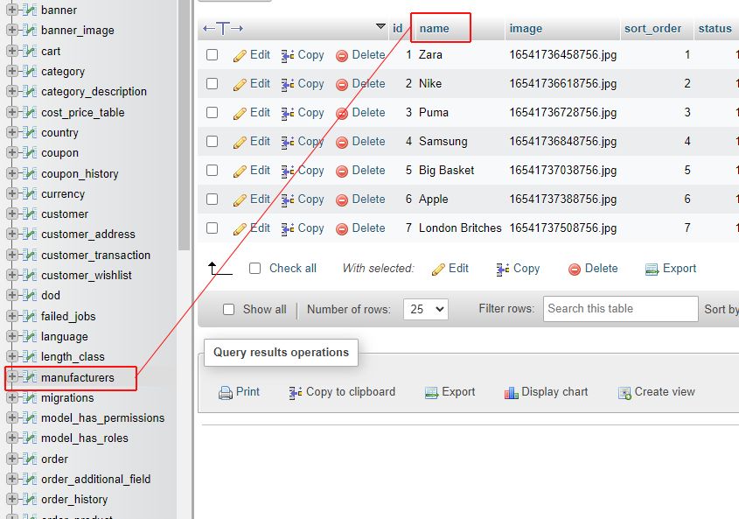Sort by the image column header
Image resolution: width=739 pixels, height=519 pixels.
click(526, 29)
